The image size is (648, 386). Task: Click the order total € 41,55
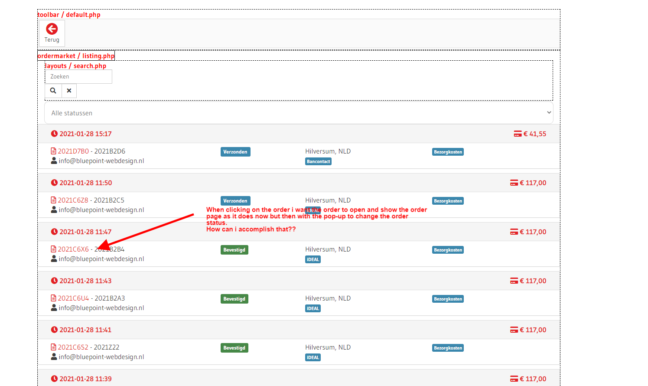[535, 134]
